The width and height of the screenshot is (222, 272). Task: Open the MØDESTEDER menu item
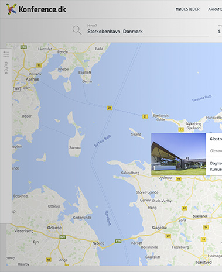[187, 9]
